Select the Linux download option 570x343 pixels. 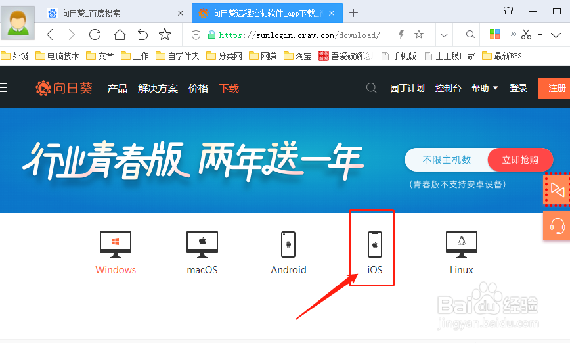pyautogui.click(x=461, y=253)
